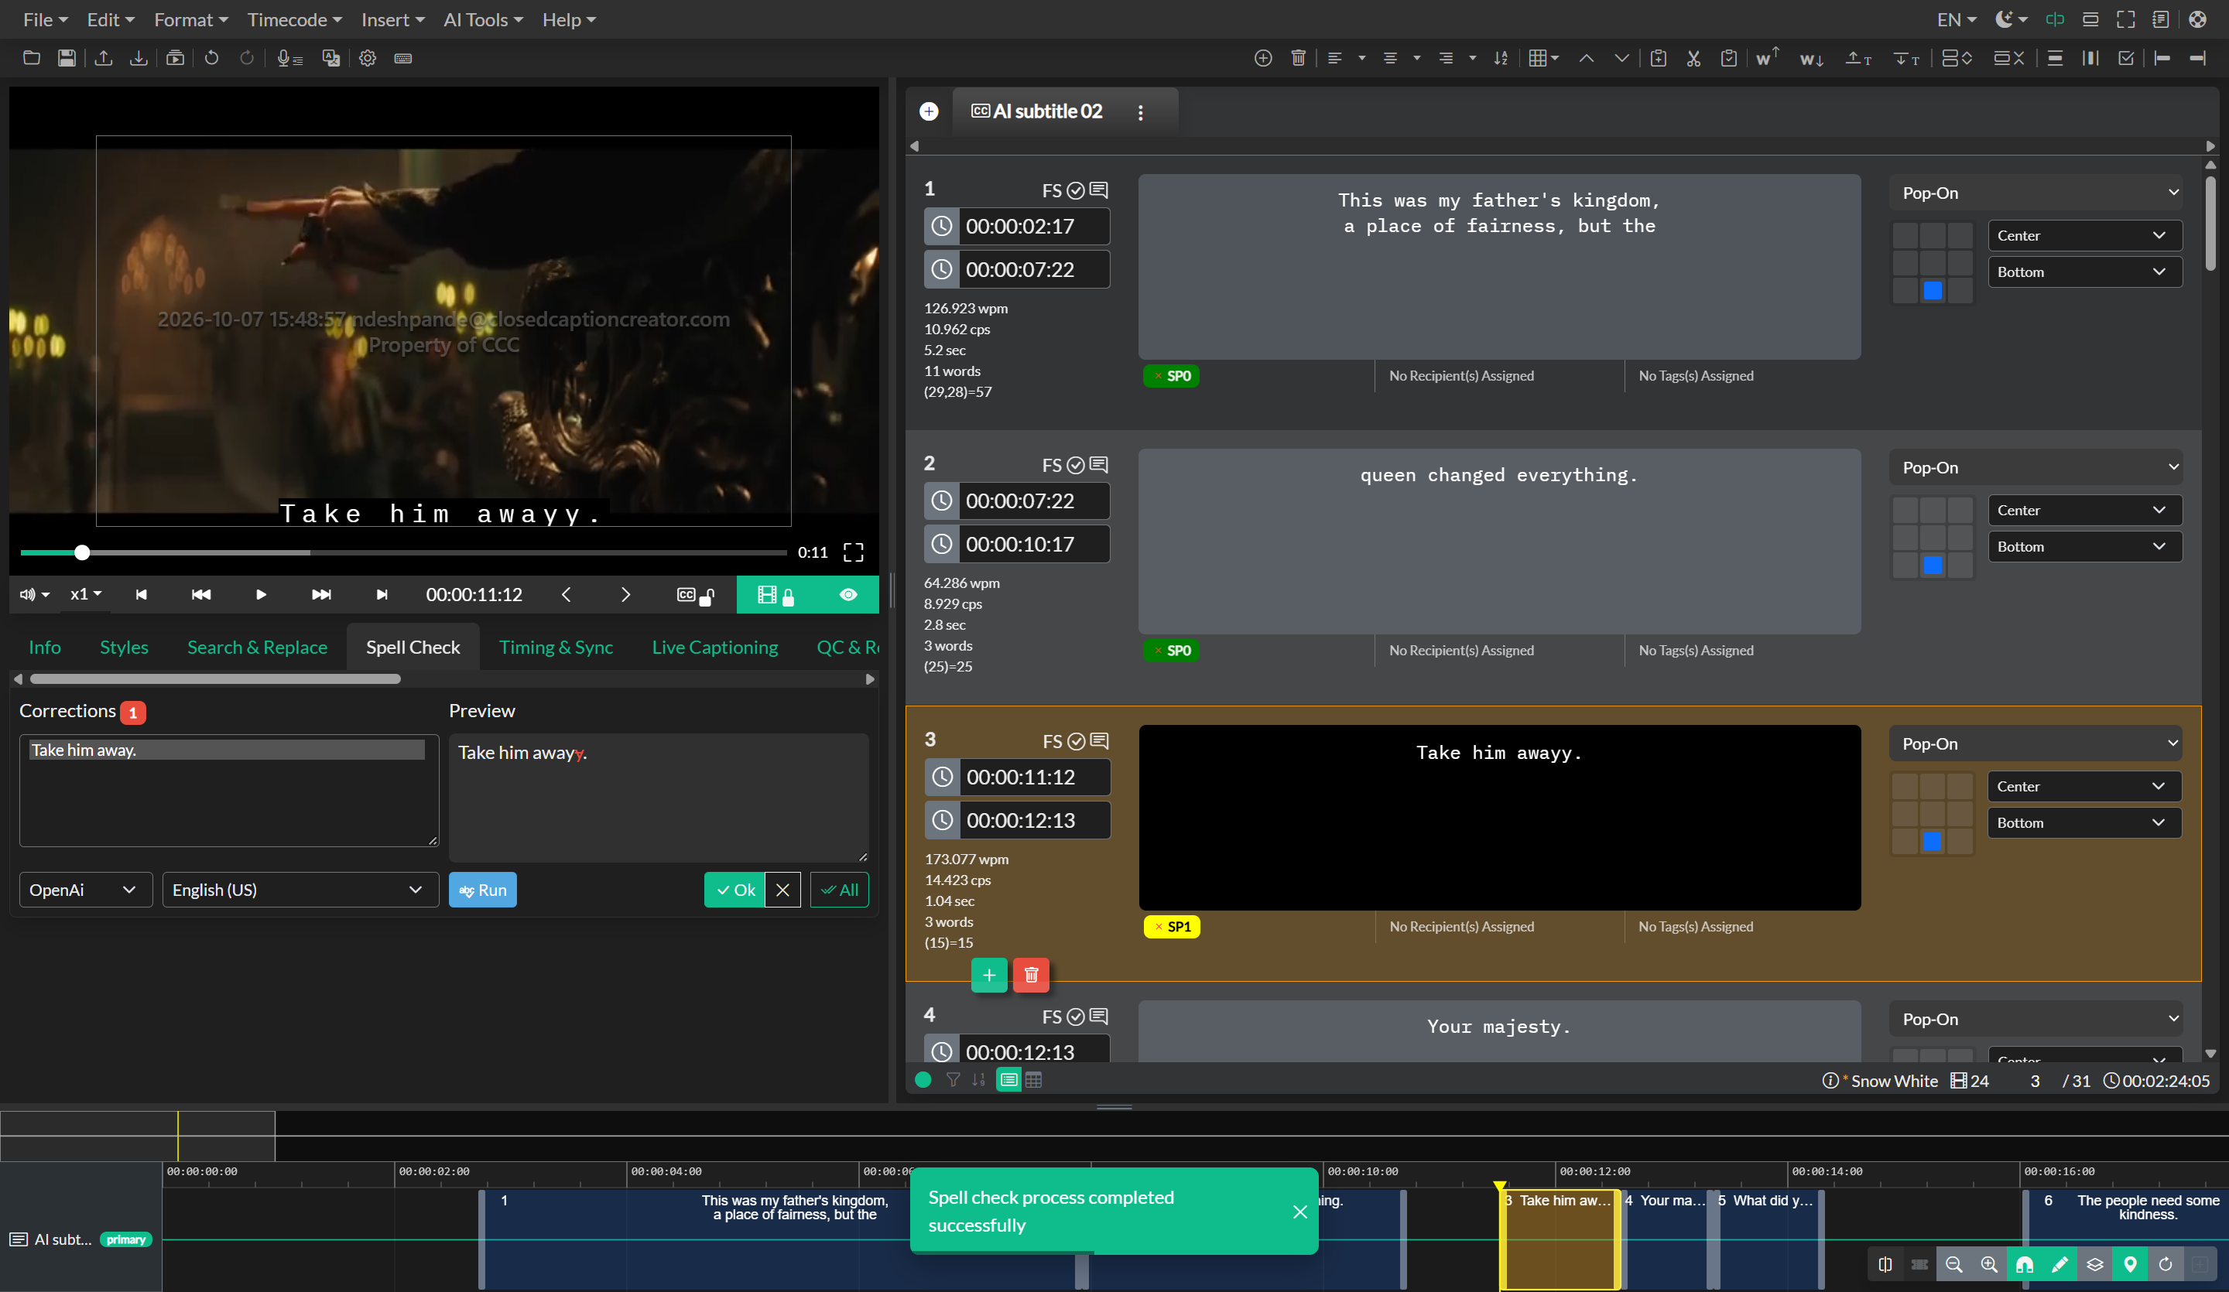Screen dimensions: 2229x1292
Task: Open the project folder icon in toolbar
Action: (31, 58)
